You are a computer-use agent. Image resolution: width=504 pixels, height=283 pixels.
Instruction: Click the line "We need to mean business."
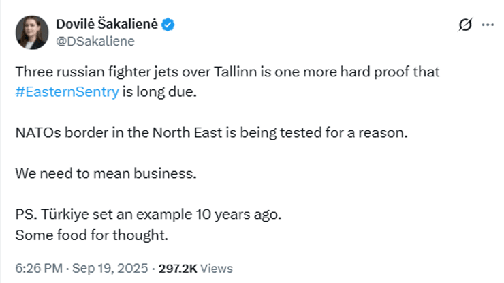tap(105, 173)
